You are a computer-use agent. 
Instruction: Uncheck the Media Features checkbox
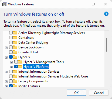11,86
